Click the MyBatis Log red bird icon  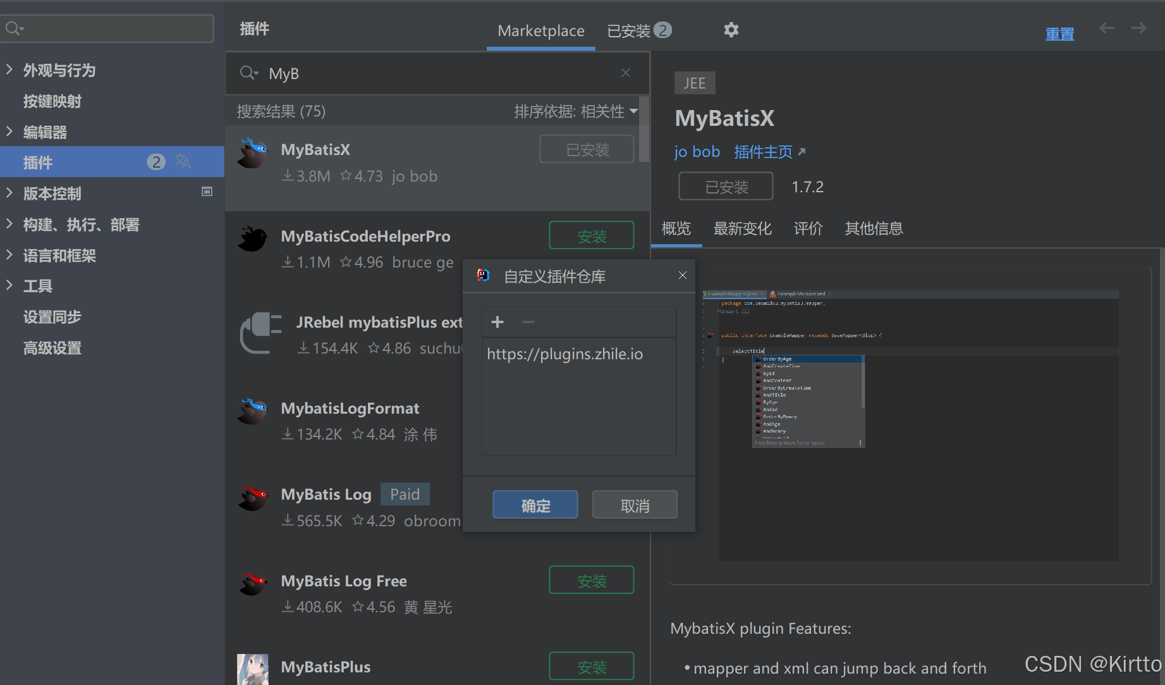coord(253,497)
